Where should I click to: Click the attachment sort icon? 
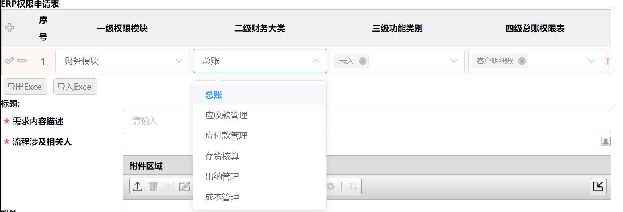click(353, 186)
